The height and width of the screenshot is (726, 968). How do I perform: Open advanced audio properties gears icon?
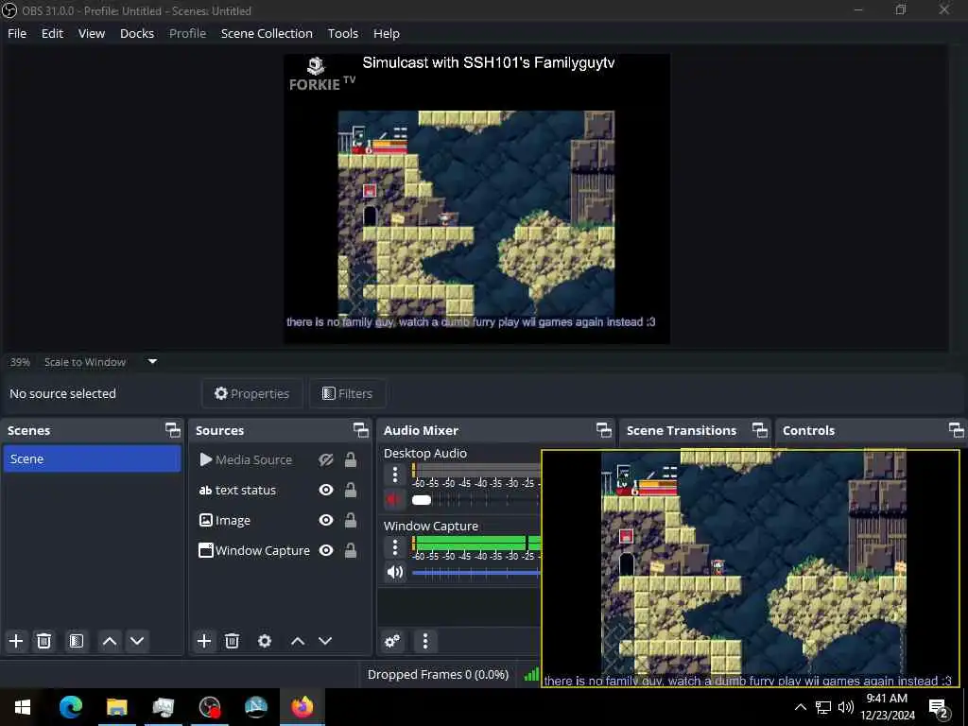pos(392,641)
